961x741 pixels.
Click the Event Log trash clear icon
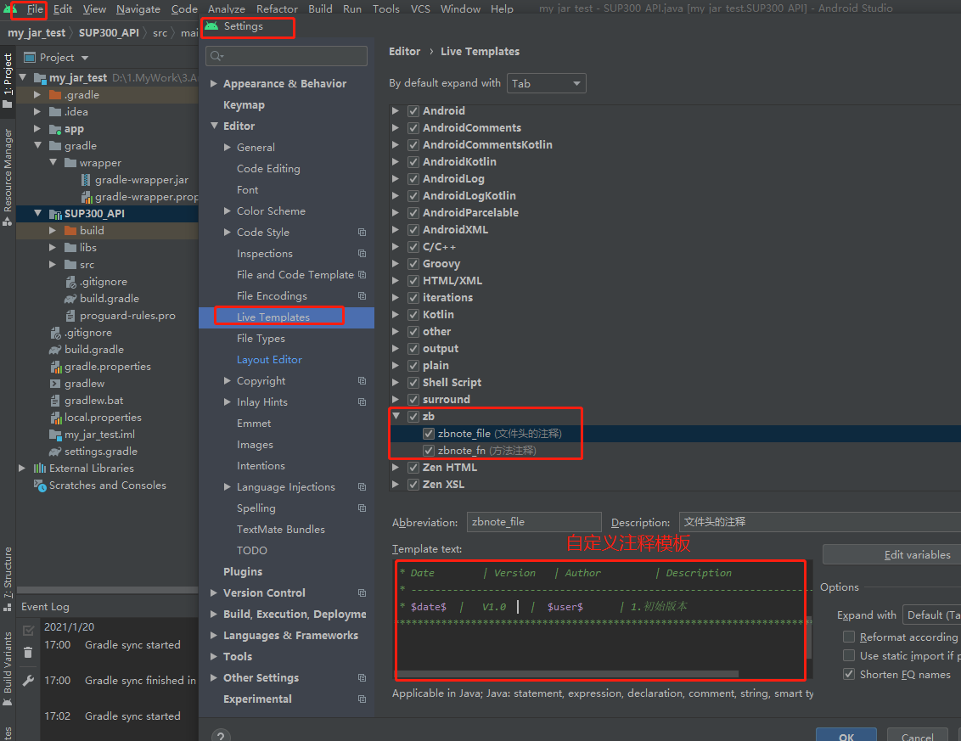(x=28, y=652)
